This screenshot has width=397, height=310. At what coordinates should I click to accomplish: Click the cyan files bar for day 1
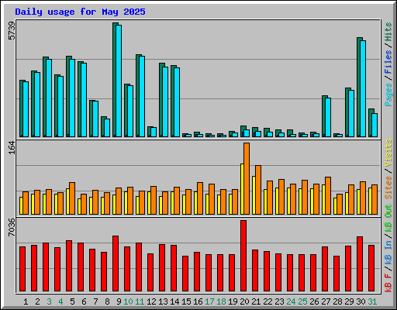pyautogui.click(x=26, y=109)
